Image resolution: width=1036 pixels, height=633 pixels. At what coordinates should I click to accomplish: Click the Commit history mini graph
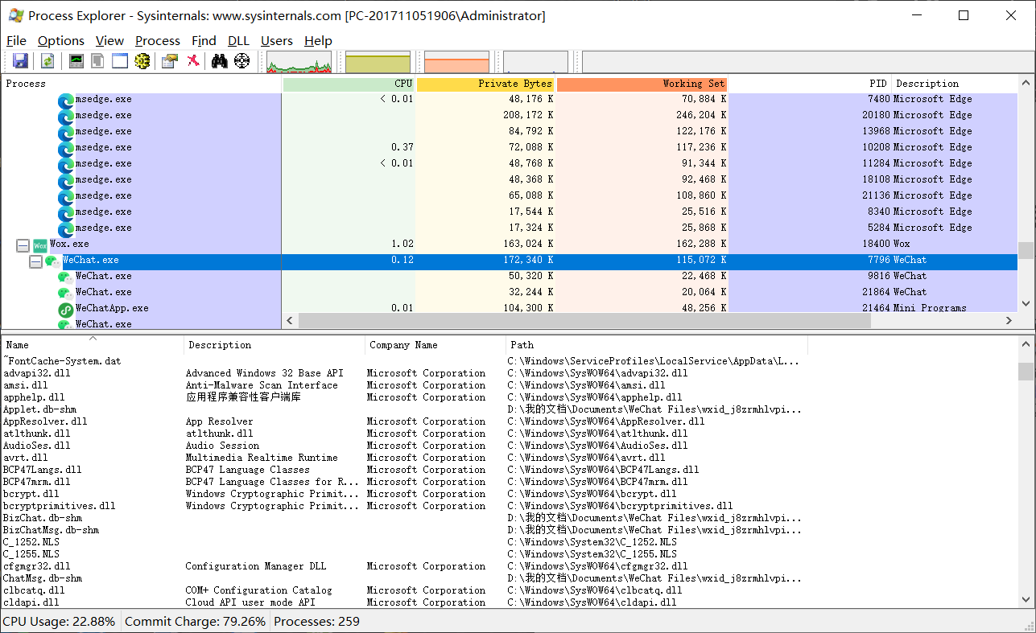[378, 62]
